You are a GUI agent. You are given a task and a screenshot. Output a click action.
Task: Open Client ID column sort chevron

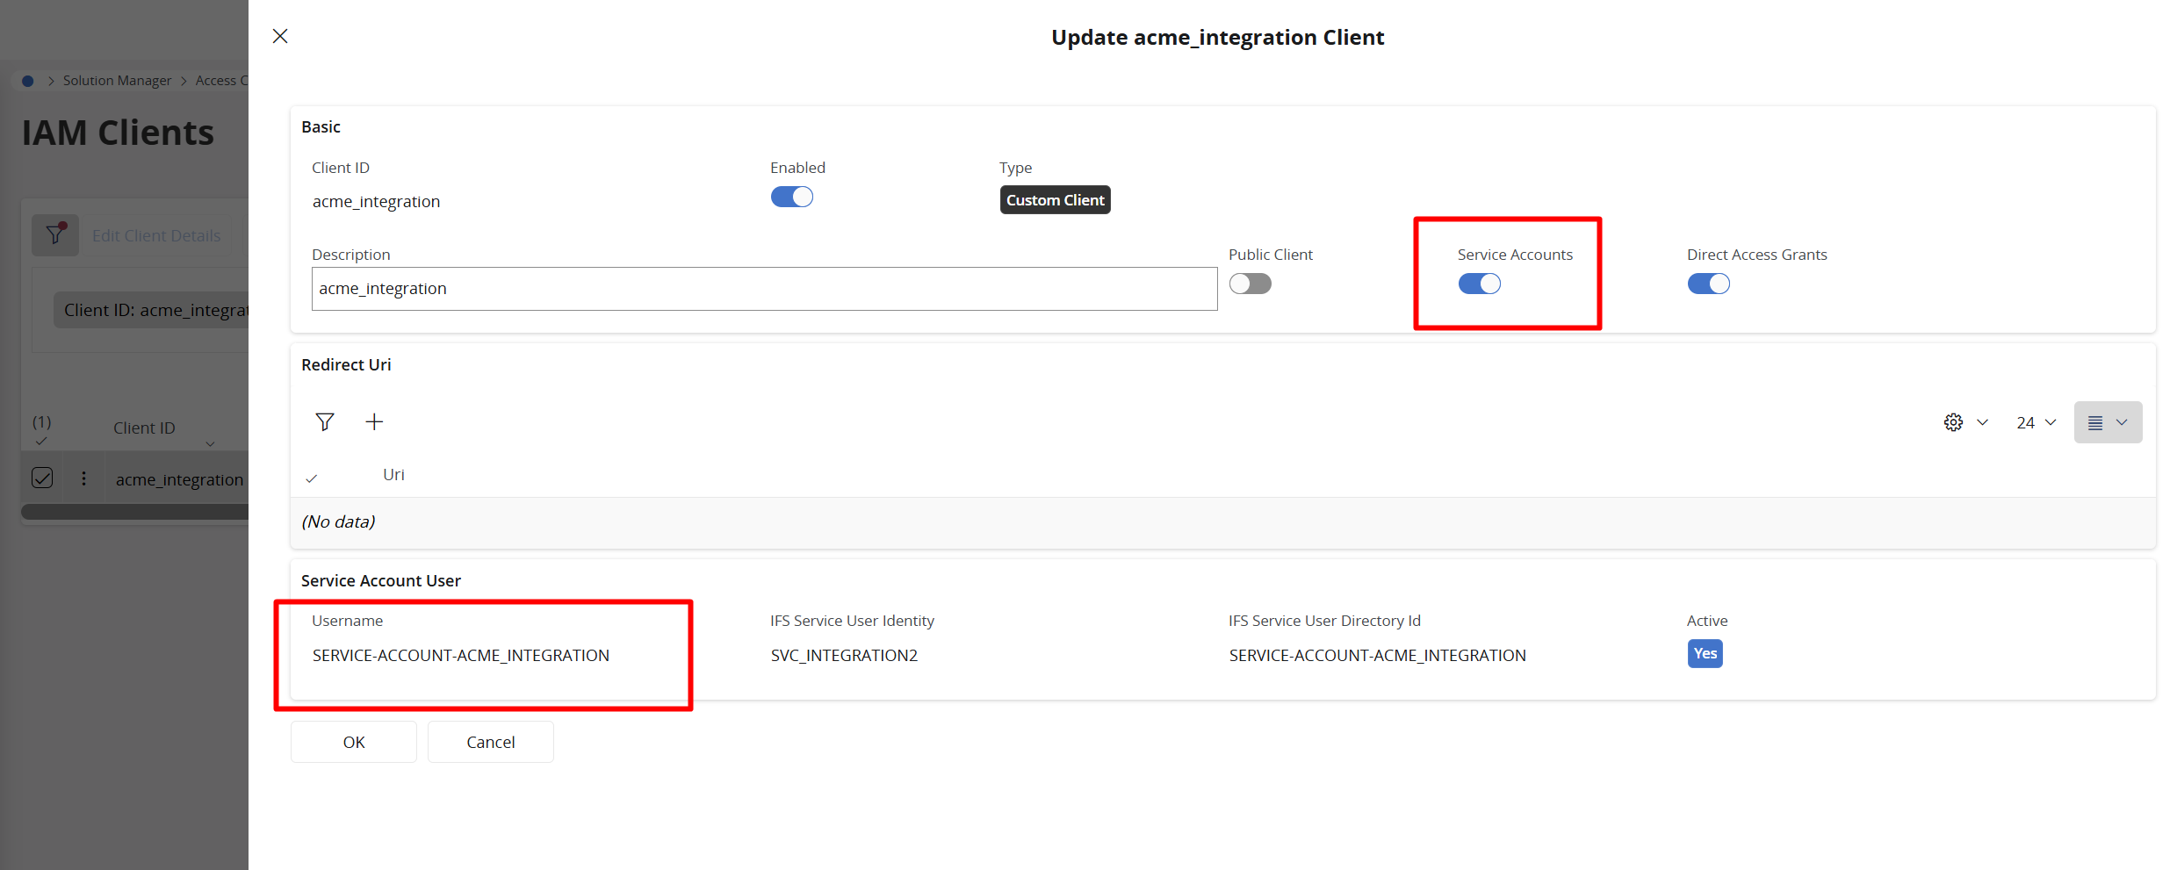point(210,443)
